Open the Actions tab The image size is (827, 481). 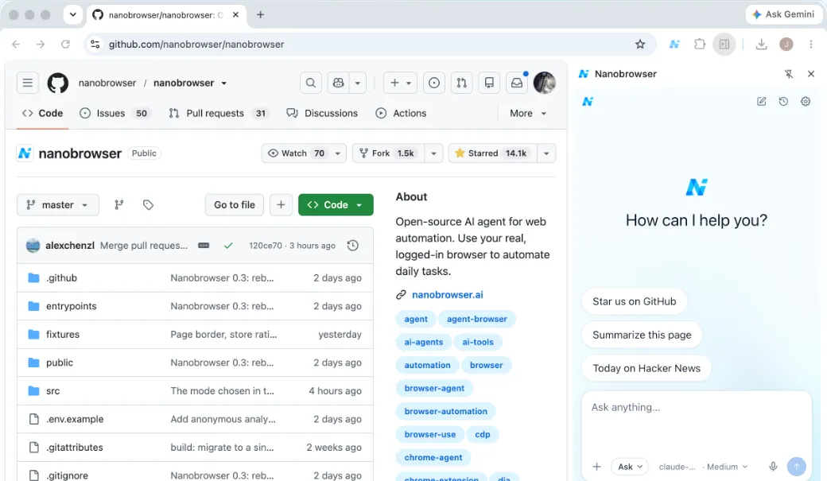[401, 113]
